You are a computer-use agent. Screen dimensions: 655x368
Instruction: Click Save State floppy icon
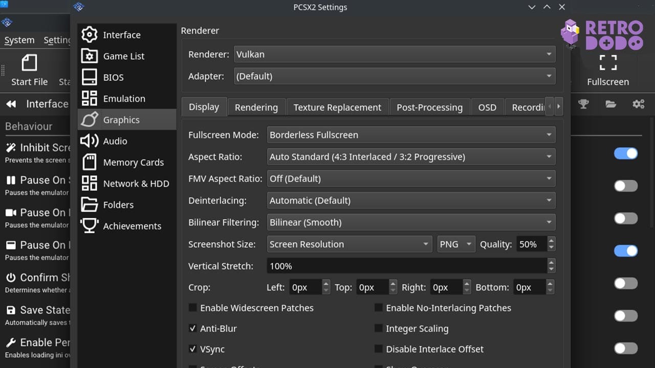(11, 310)
